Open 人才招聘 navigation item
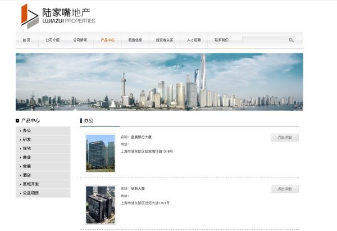The width and height of the screenshot is (337, 231). tap(194, 40)
